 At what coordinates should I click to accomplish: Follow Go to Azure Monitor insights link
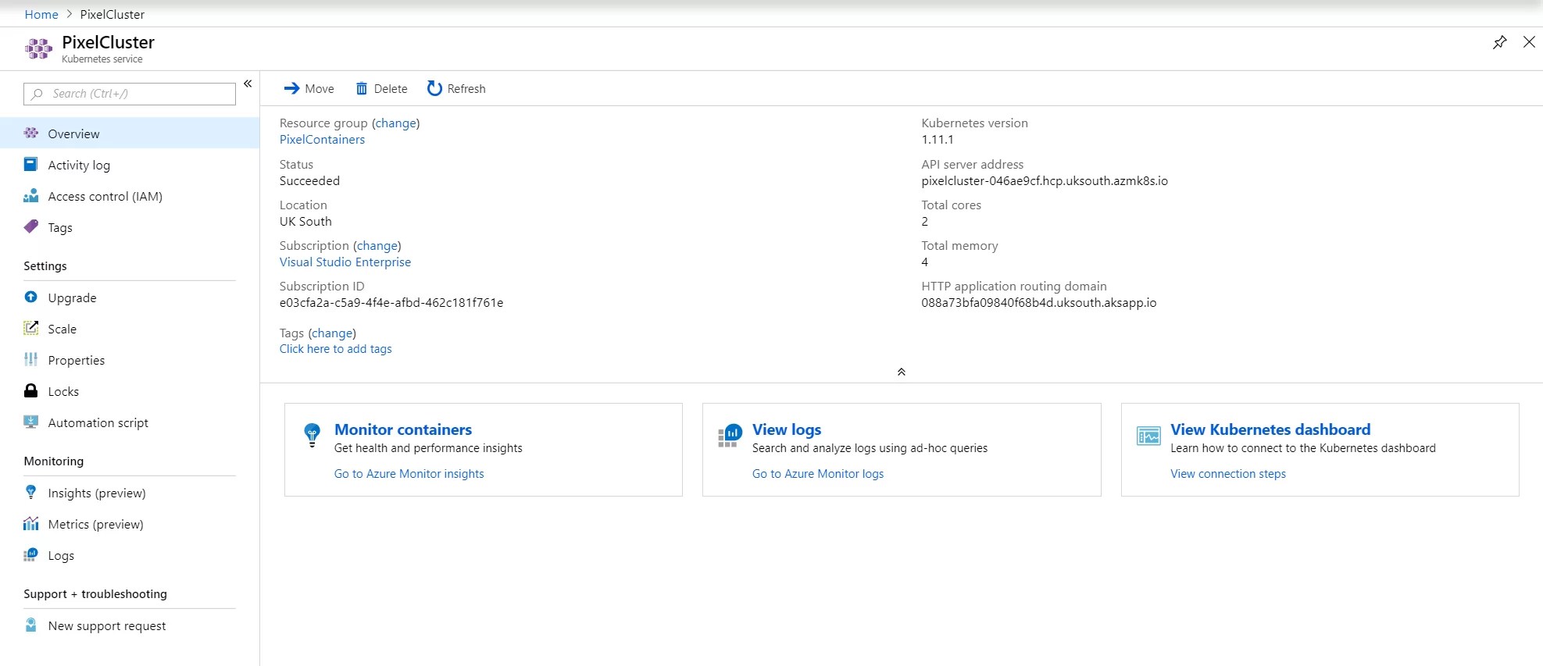click(409, 474)
